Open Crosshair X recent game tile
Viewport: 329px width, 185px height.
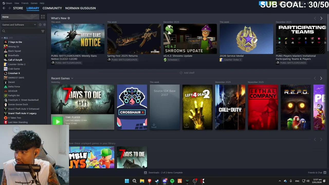point(132,107)
